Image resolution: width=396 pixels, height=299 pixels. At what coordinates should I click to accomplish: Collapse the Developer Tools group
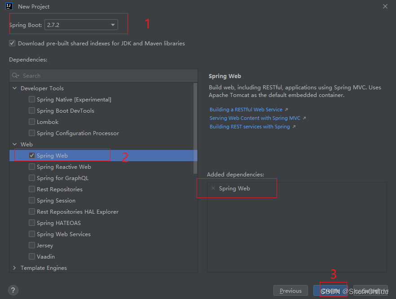15,88
